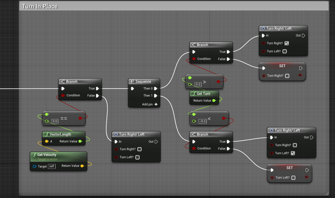Click the Add pin plus icon on Sequence

(156, 104)
